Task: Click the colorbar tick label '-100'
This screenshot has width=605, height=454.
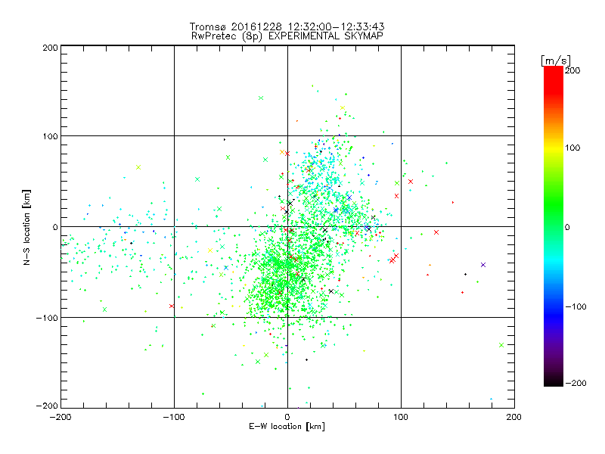Action: [576, 306]
